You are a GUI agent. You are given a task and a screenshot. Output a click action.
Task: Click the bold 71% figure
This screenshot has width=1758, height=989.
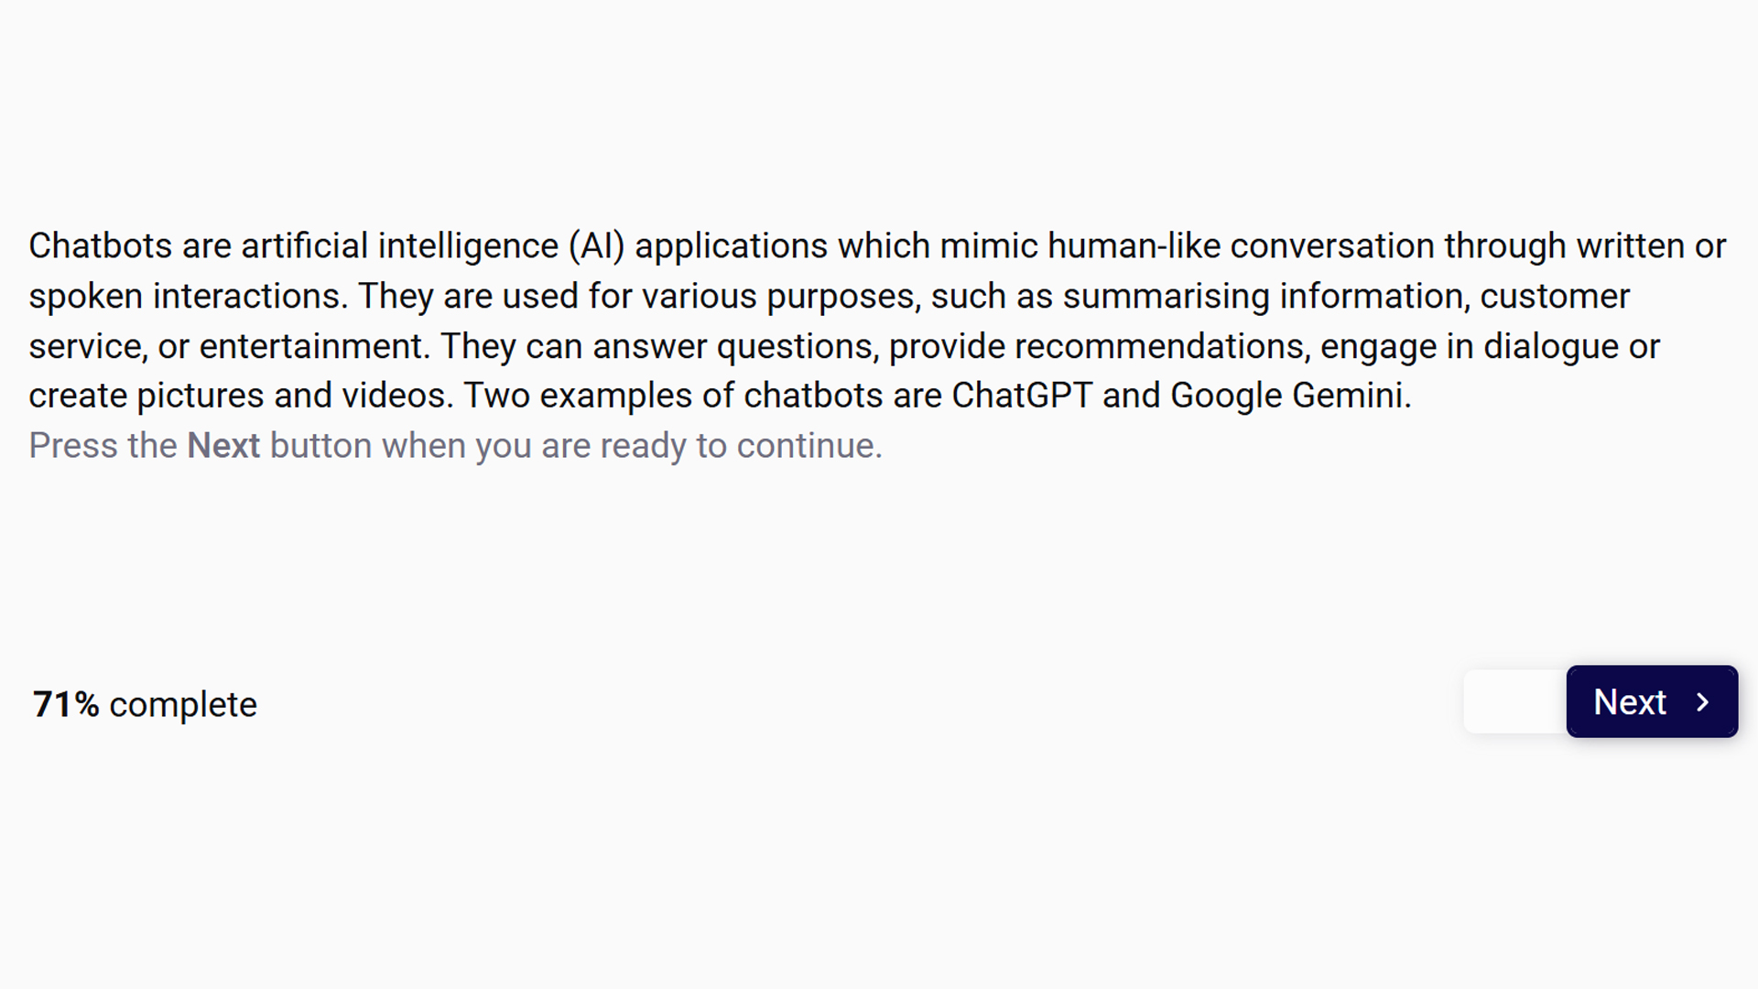click(66, 704)
